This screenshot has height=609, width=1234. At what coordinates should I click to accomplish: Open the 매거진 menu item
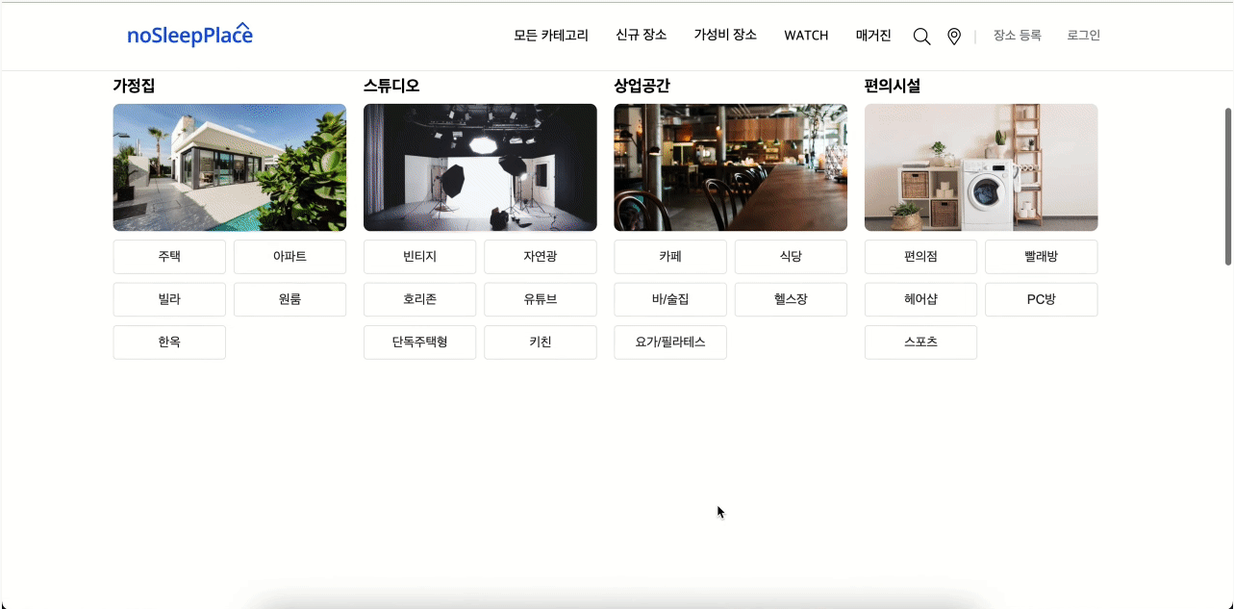tap(873, 36)
